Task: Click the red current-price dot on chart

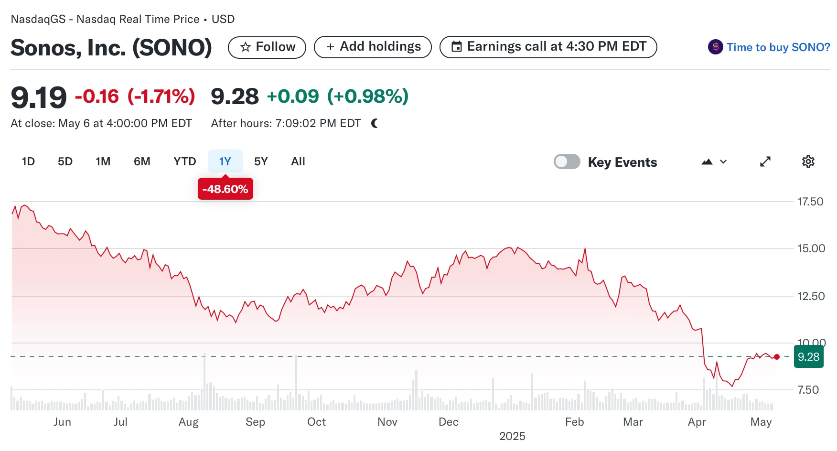Action: [x=777, y=357]
